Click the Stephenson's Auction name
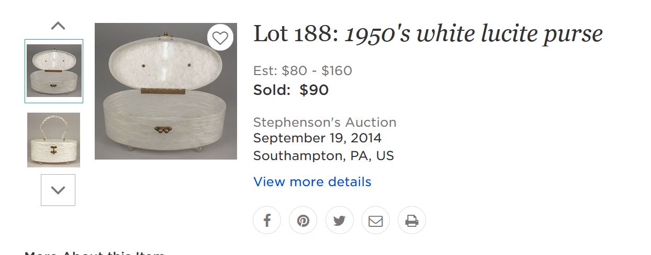The height and width of the screenshot is (255, 651). pyautogui.click(x=324, y=123)
